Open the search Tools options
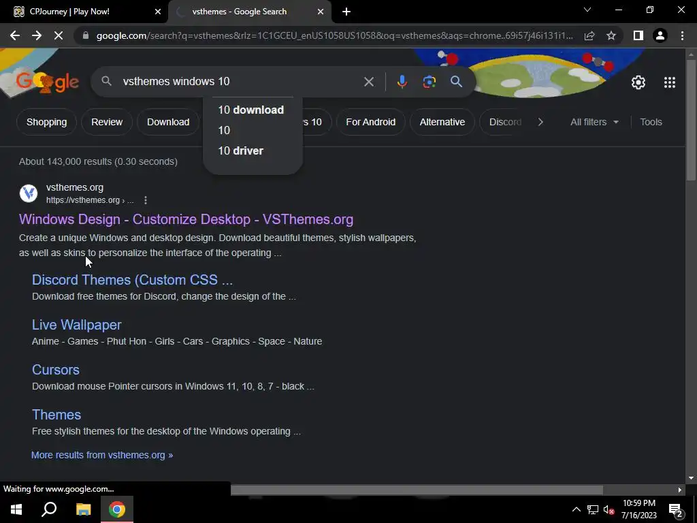Image resolution: width=697 pixels, height=523 pixels. 651,122
